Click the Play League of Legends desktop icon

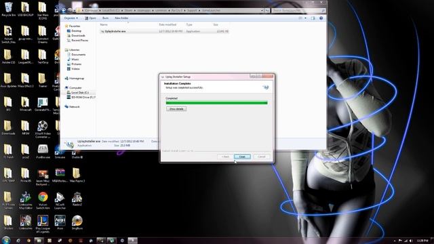[42, 224]
